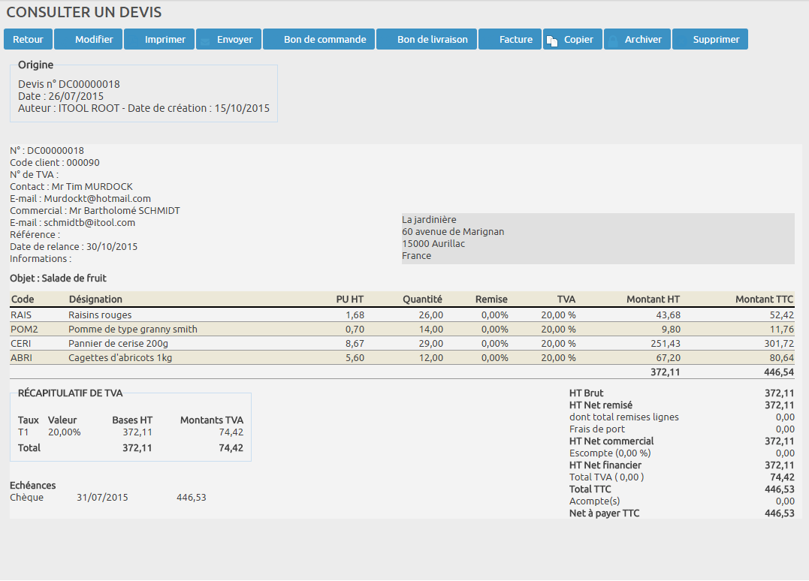Click the Murdockt@hotmail.com email address

click(x=97, y=199)
